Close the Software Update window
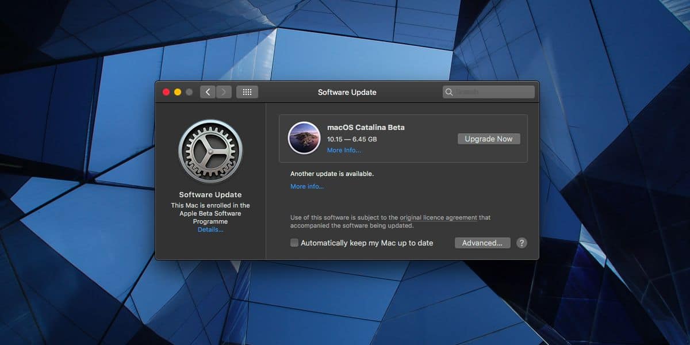 click(x=166, y=92)
